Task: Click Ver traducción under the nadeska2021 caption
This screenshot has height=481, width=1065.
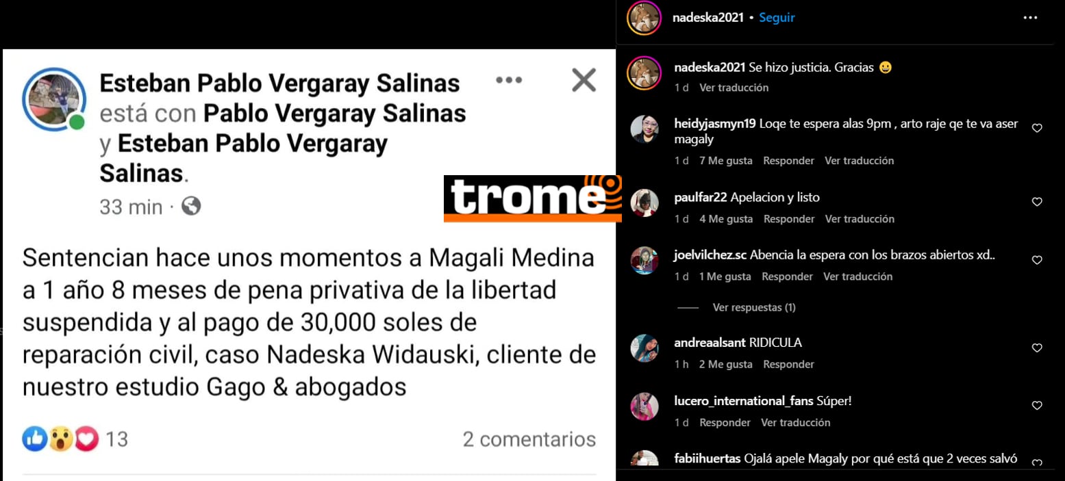Action: 734,88
